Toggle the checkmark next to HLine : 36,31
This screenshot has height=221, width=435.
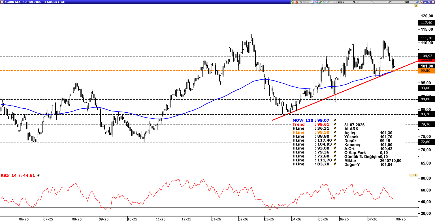[x=335, y=129]
